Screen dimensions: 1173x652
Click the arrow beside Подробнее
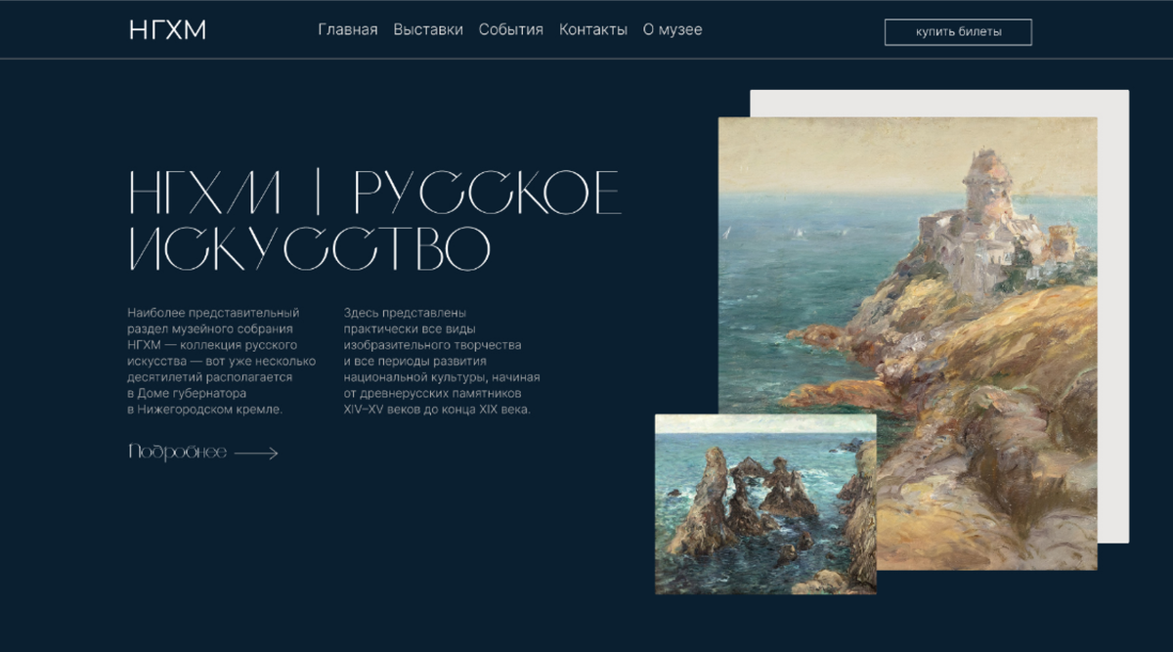click(x=256, y=453)
